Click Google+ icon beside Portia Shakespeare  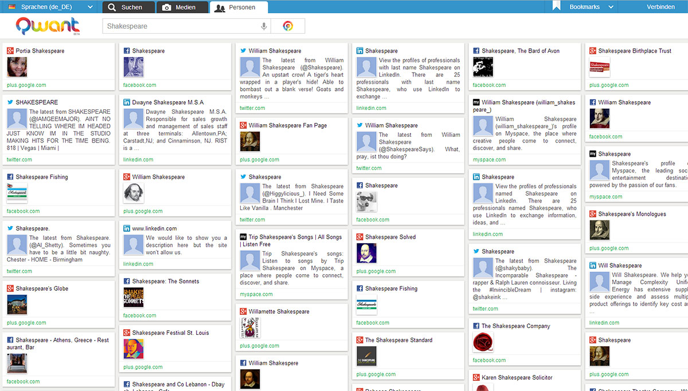pos(10,51)
